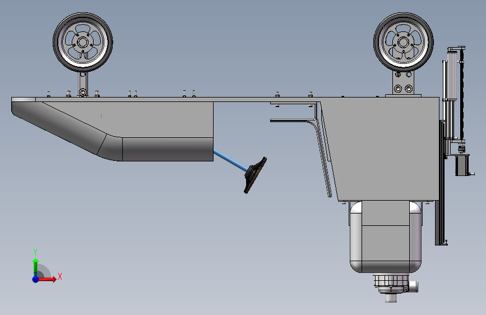Click the large grey housing panel on the right
This screenshot has width=486, height=315.
[x=385, y=149]
